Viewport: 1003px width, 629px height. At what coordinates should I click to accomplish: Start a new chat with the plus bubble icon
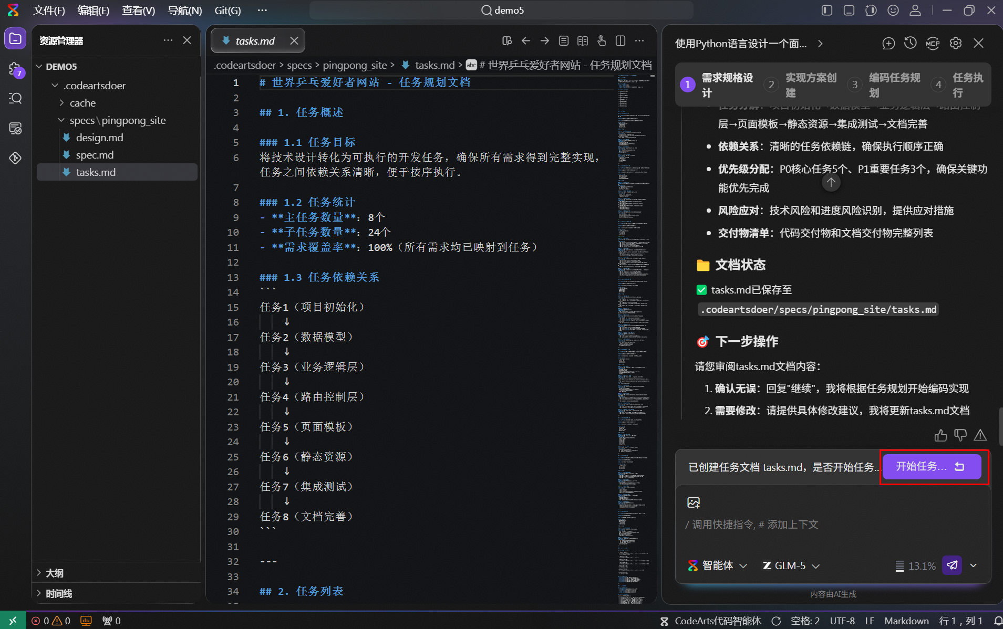click(x=888, y=44)
